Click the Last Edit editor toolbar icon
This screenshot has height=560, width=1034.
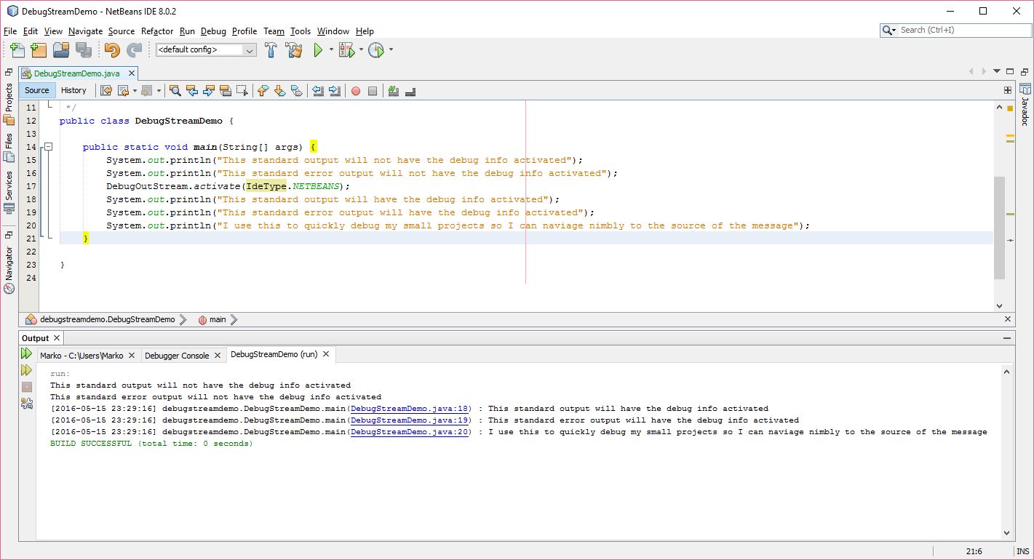106,90
